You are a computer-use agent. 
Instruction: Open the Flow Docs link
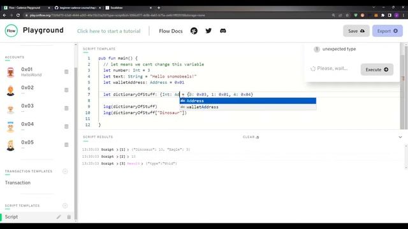pos(171,31)
